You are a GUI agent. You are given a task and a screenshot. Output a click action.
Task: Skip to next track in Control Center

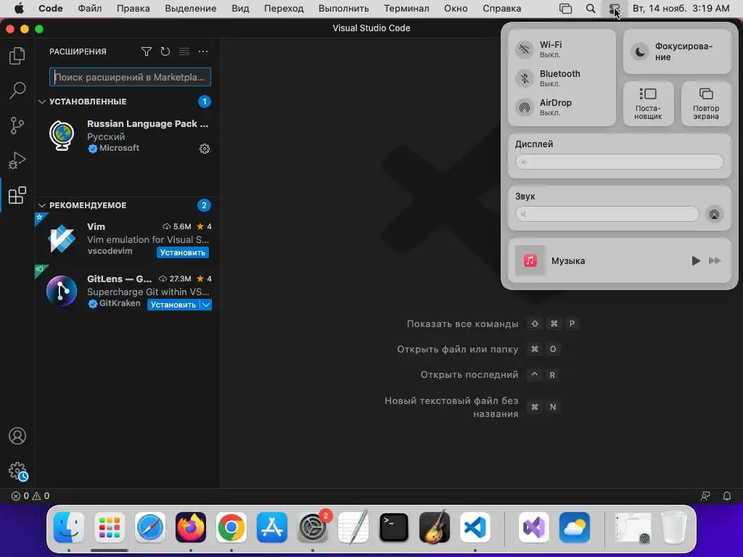pos(715,260)
